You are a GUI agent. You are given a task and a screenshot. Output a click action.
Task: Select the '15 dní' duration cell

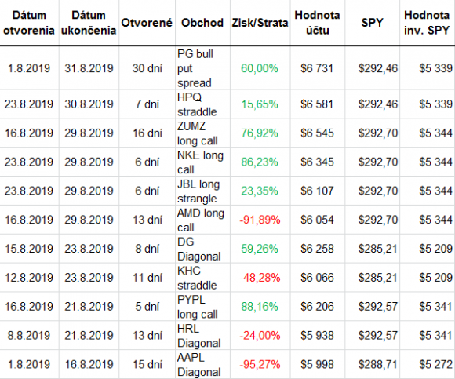tap(147, 365)
